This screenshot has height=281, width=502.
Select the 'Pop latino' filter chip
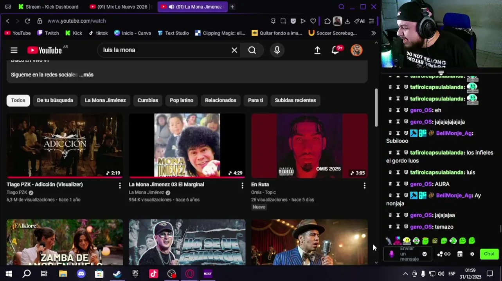tap(182, 100)
